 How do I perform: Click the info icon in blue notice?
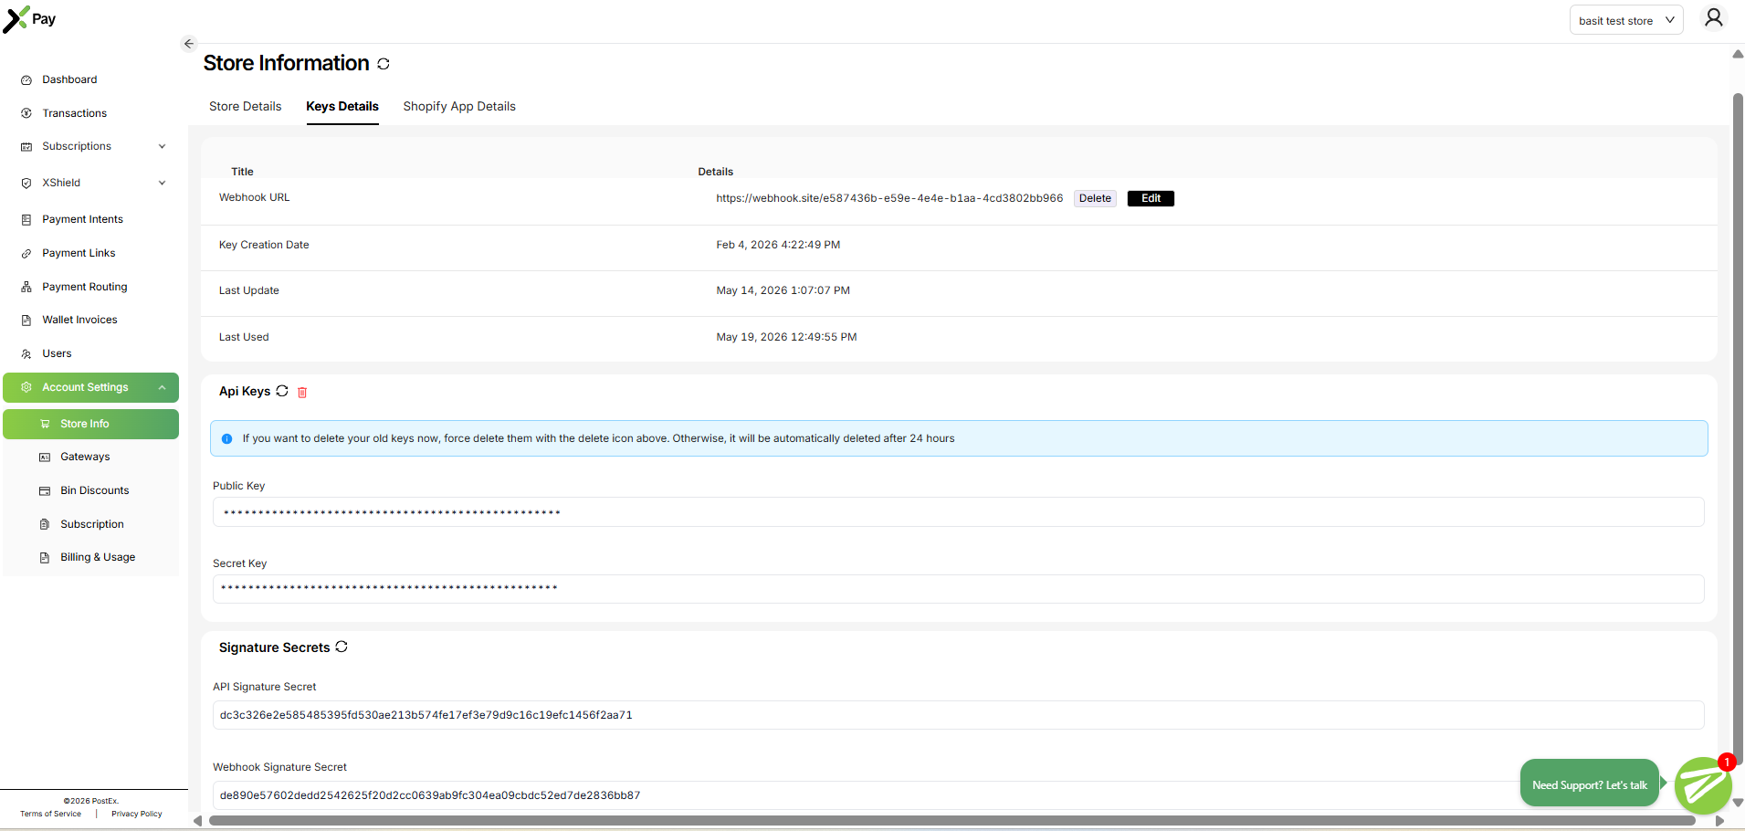227,439
